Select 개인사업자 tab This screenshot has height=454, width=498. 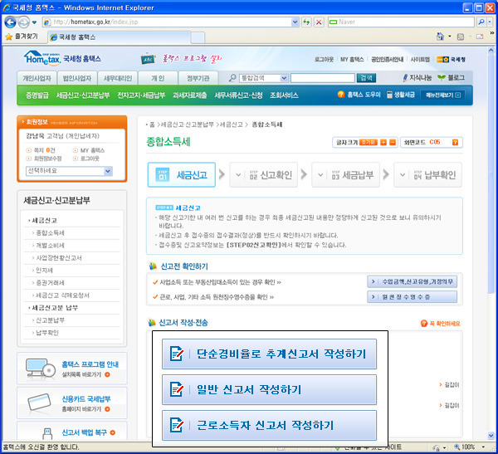click(37, 78)
